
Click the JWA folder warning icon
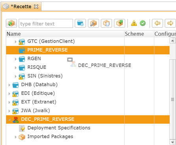pyautogui.click(x=16, y=111)
